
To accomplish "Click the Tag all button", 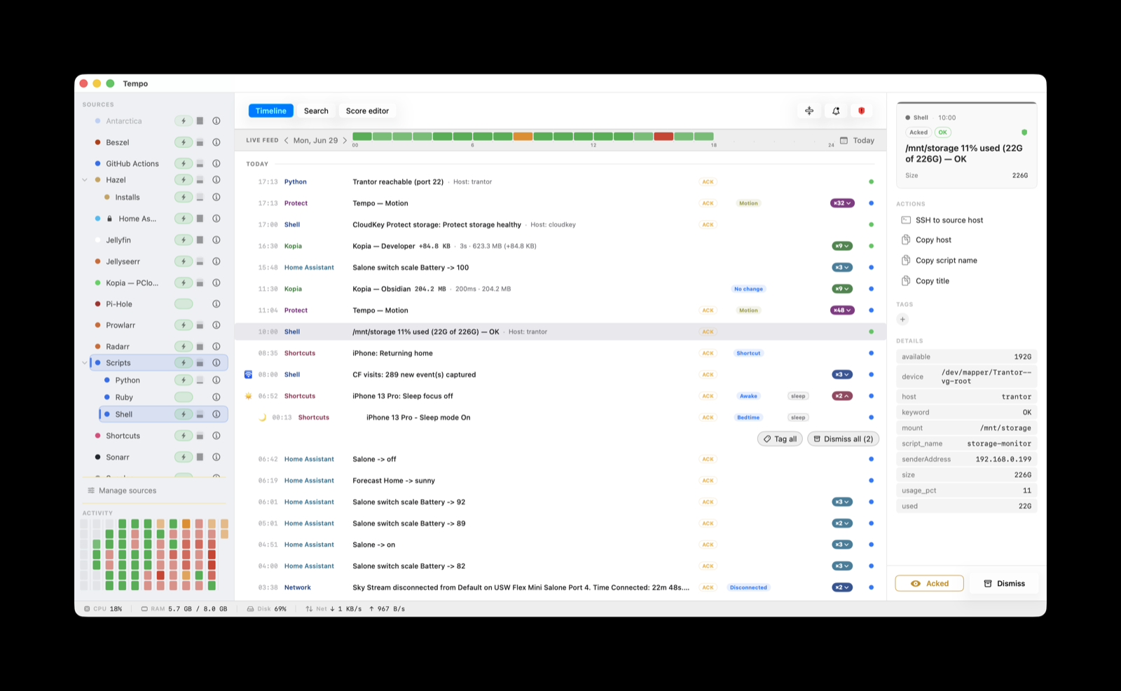I will point(780,439).
